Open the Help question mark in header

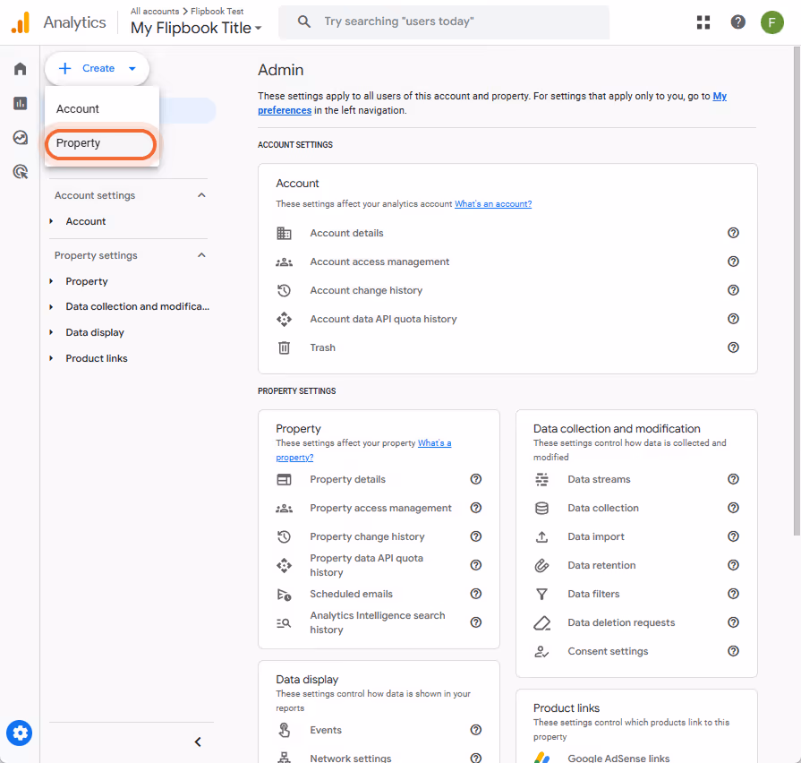(x=737, y=22)
